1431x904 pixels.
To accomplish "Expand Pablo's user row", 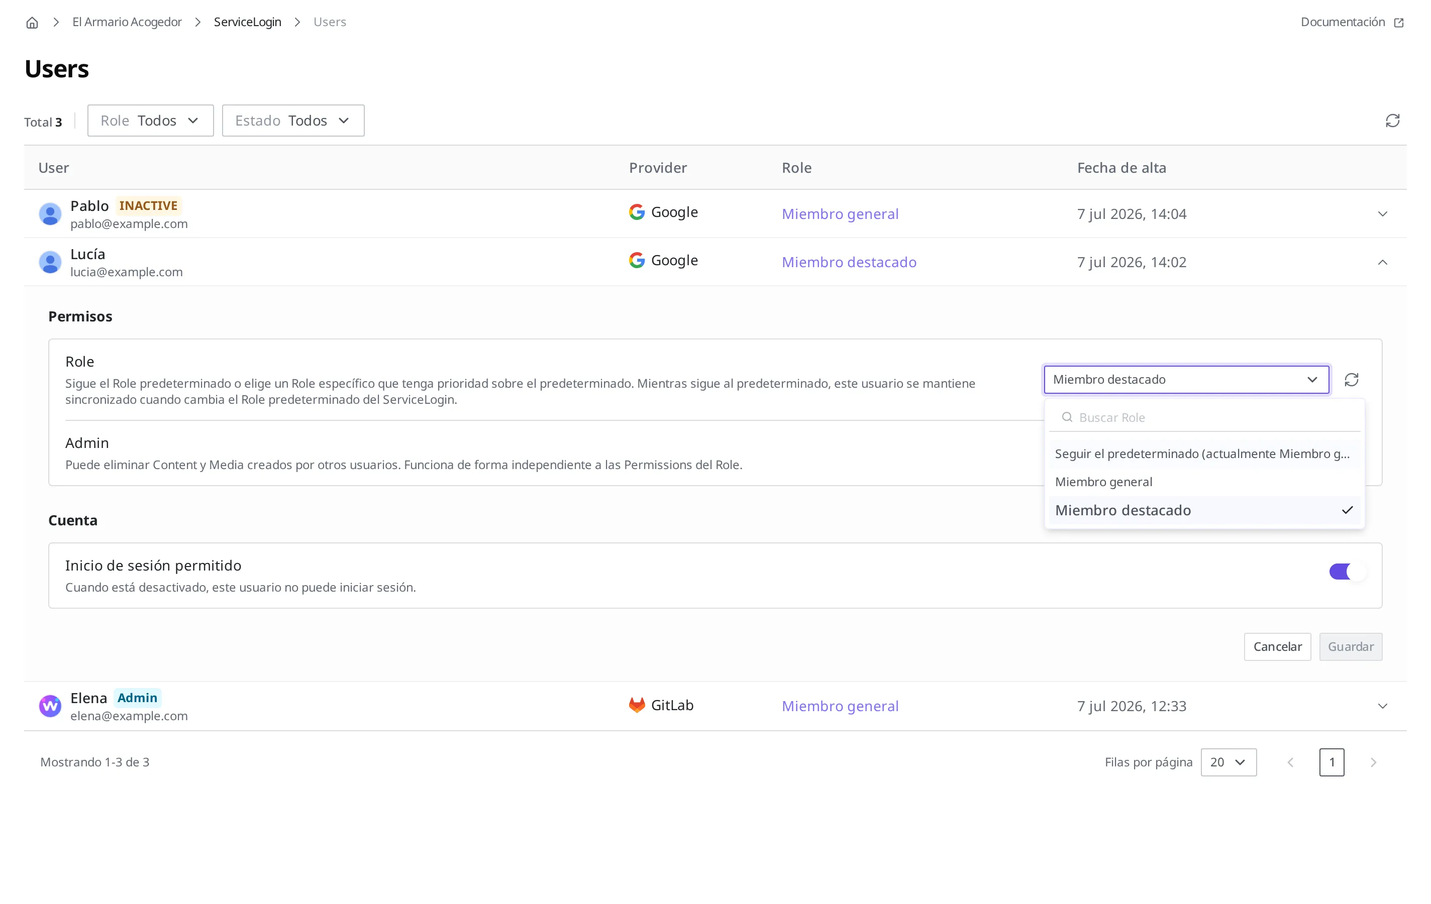I will pyautogui.click(x=1382, y=214).
